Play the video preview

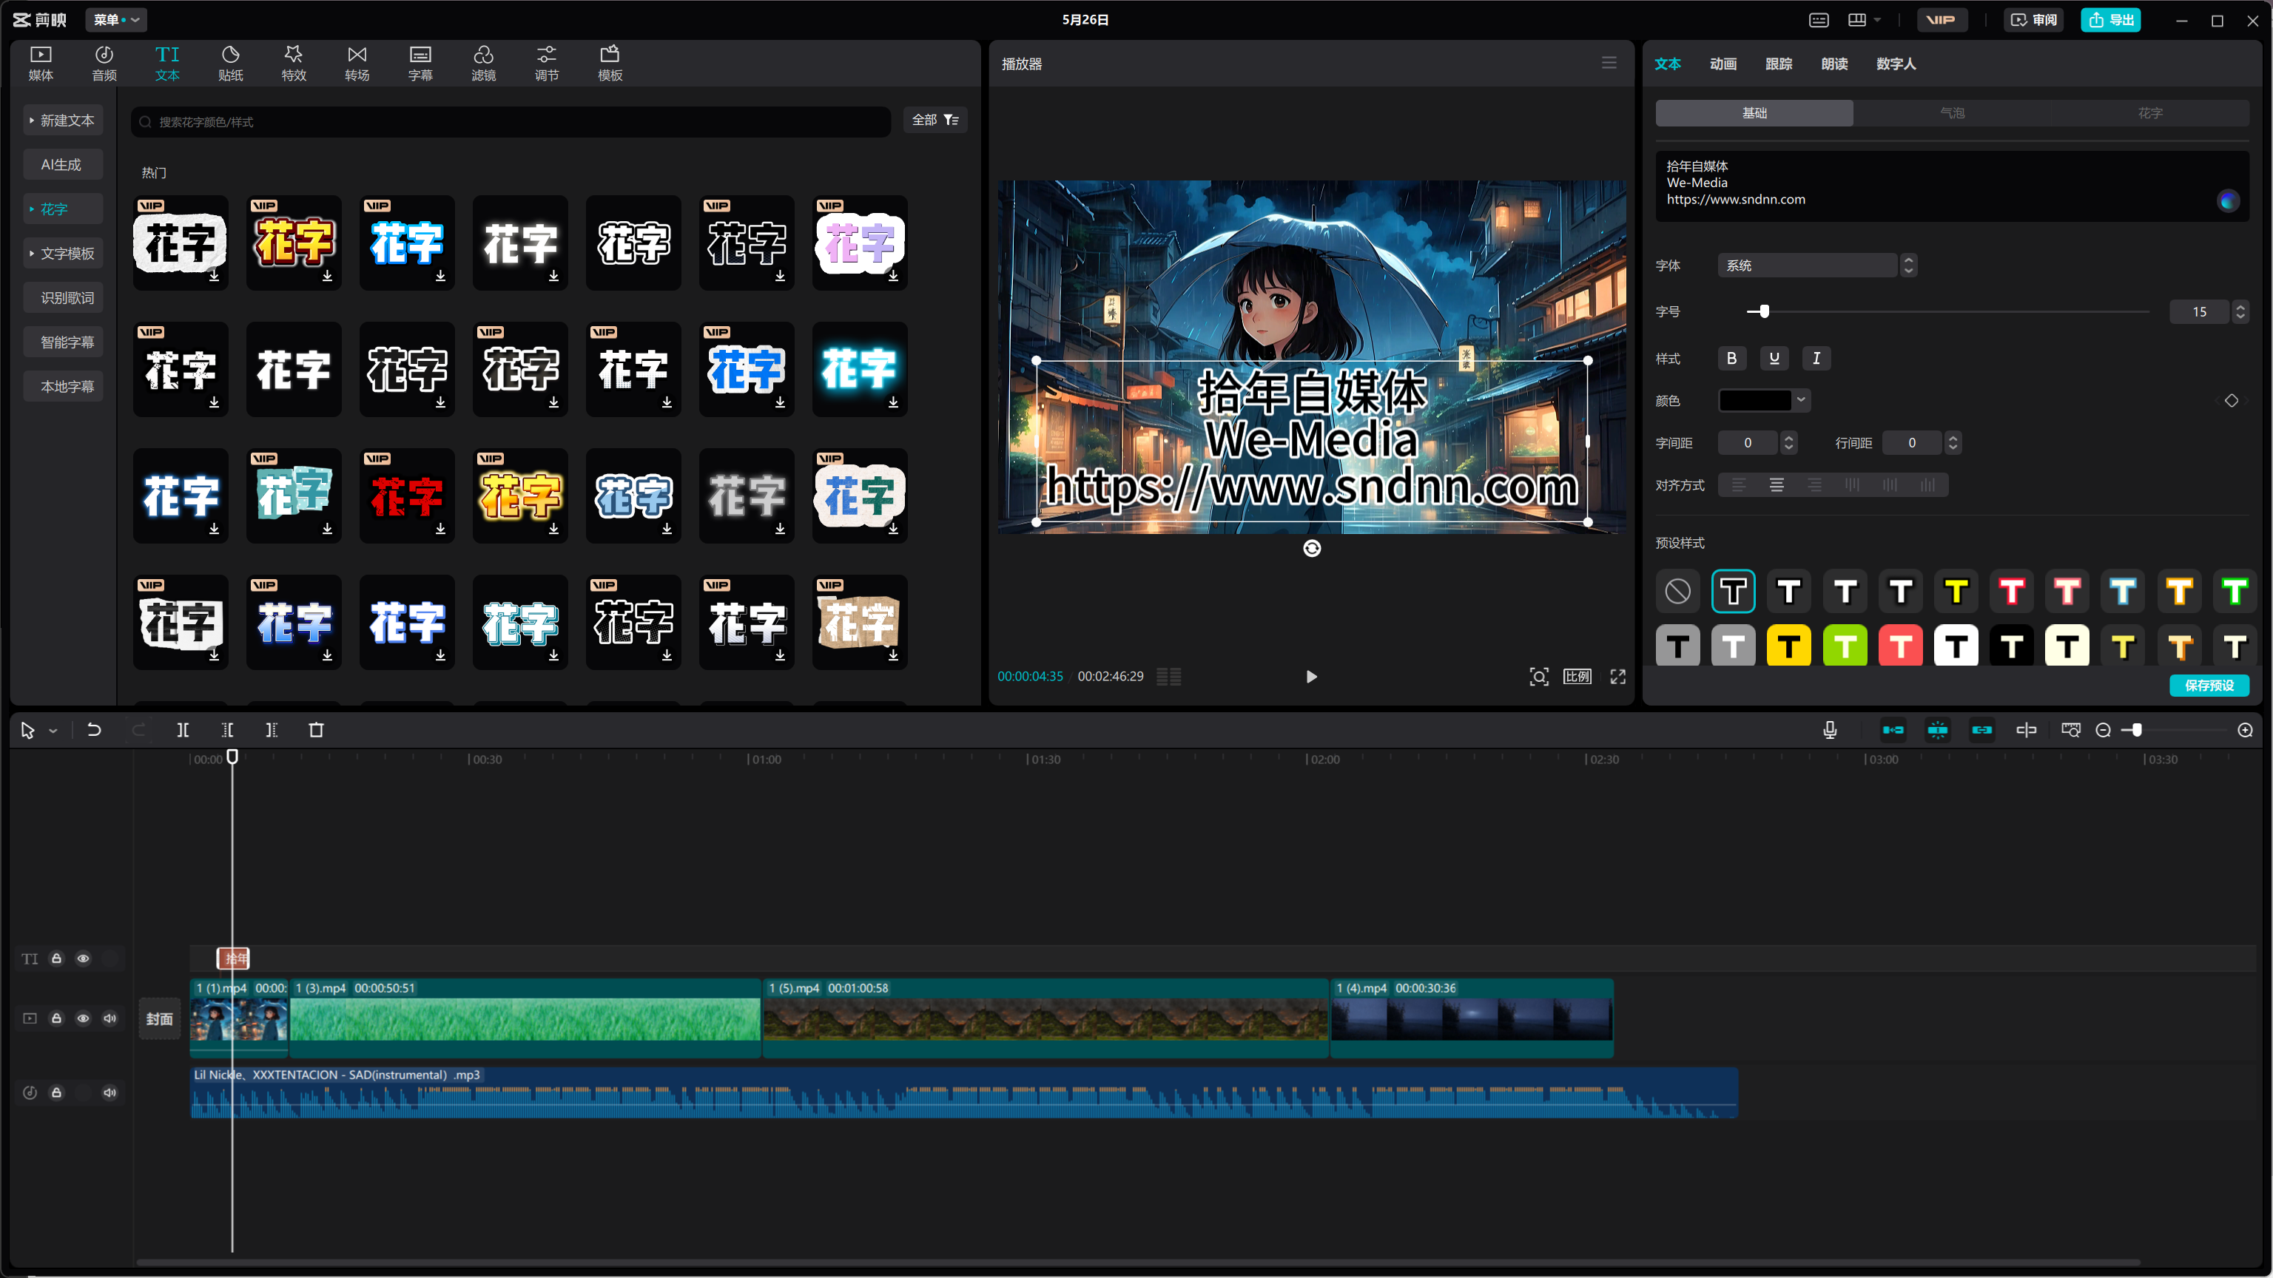1311,677
